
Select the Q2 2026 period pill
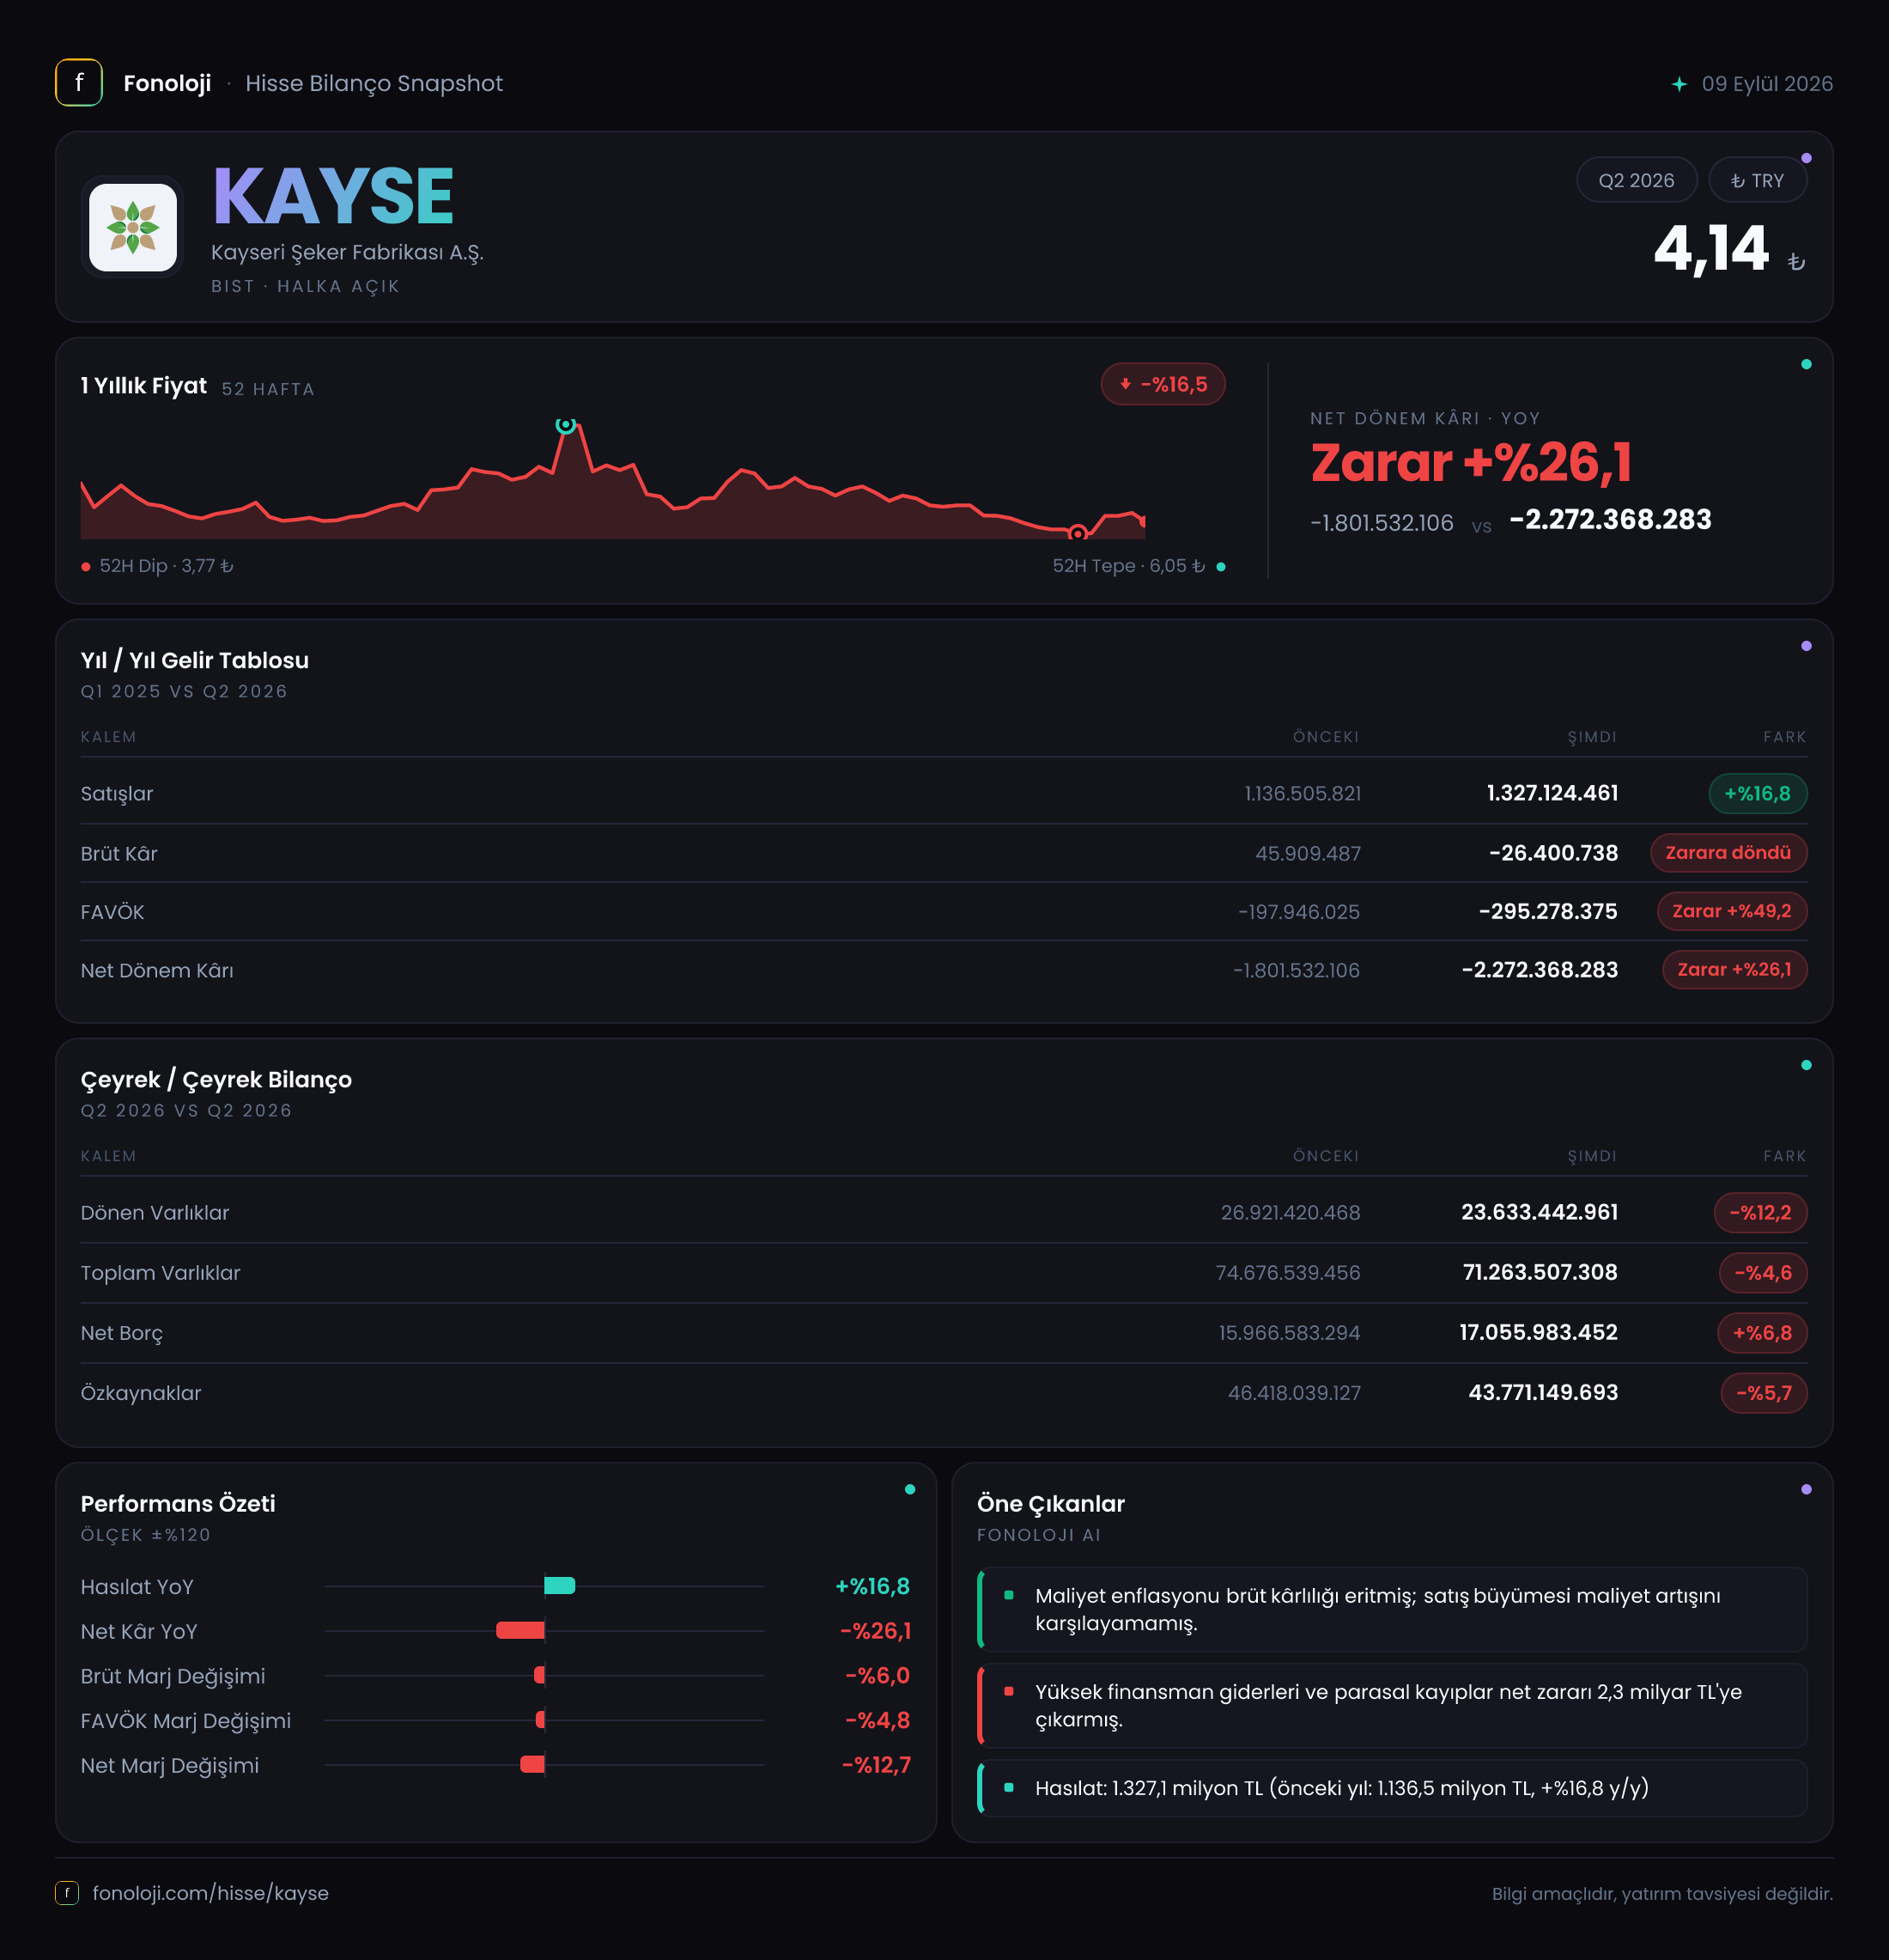pos(1637,181)
